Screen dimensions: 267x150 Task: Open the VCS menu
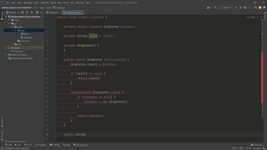[x=72, y=2]
